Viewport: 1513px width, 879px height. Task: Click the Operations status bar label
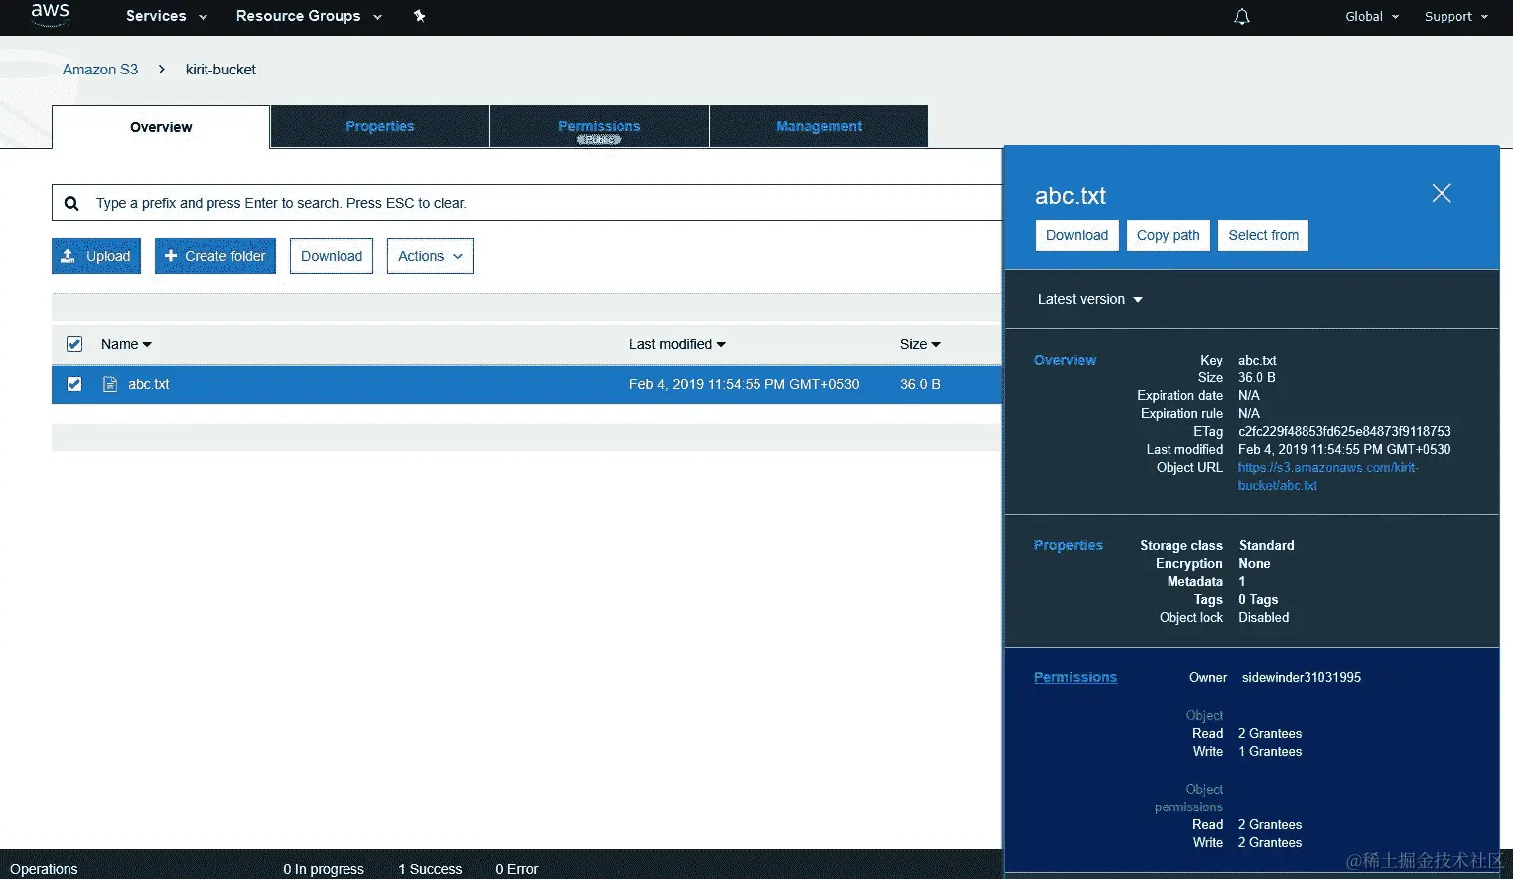click(44, 869)
